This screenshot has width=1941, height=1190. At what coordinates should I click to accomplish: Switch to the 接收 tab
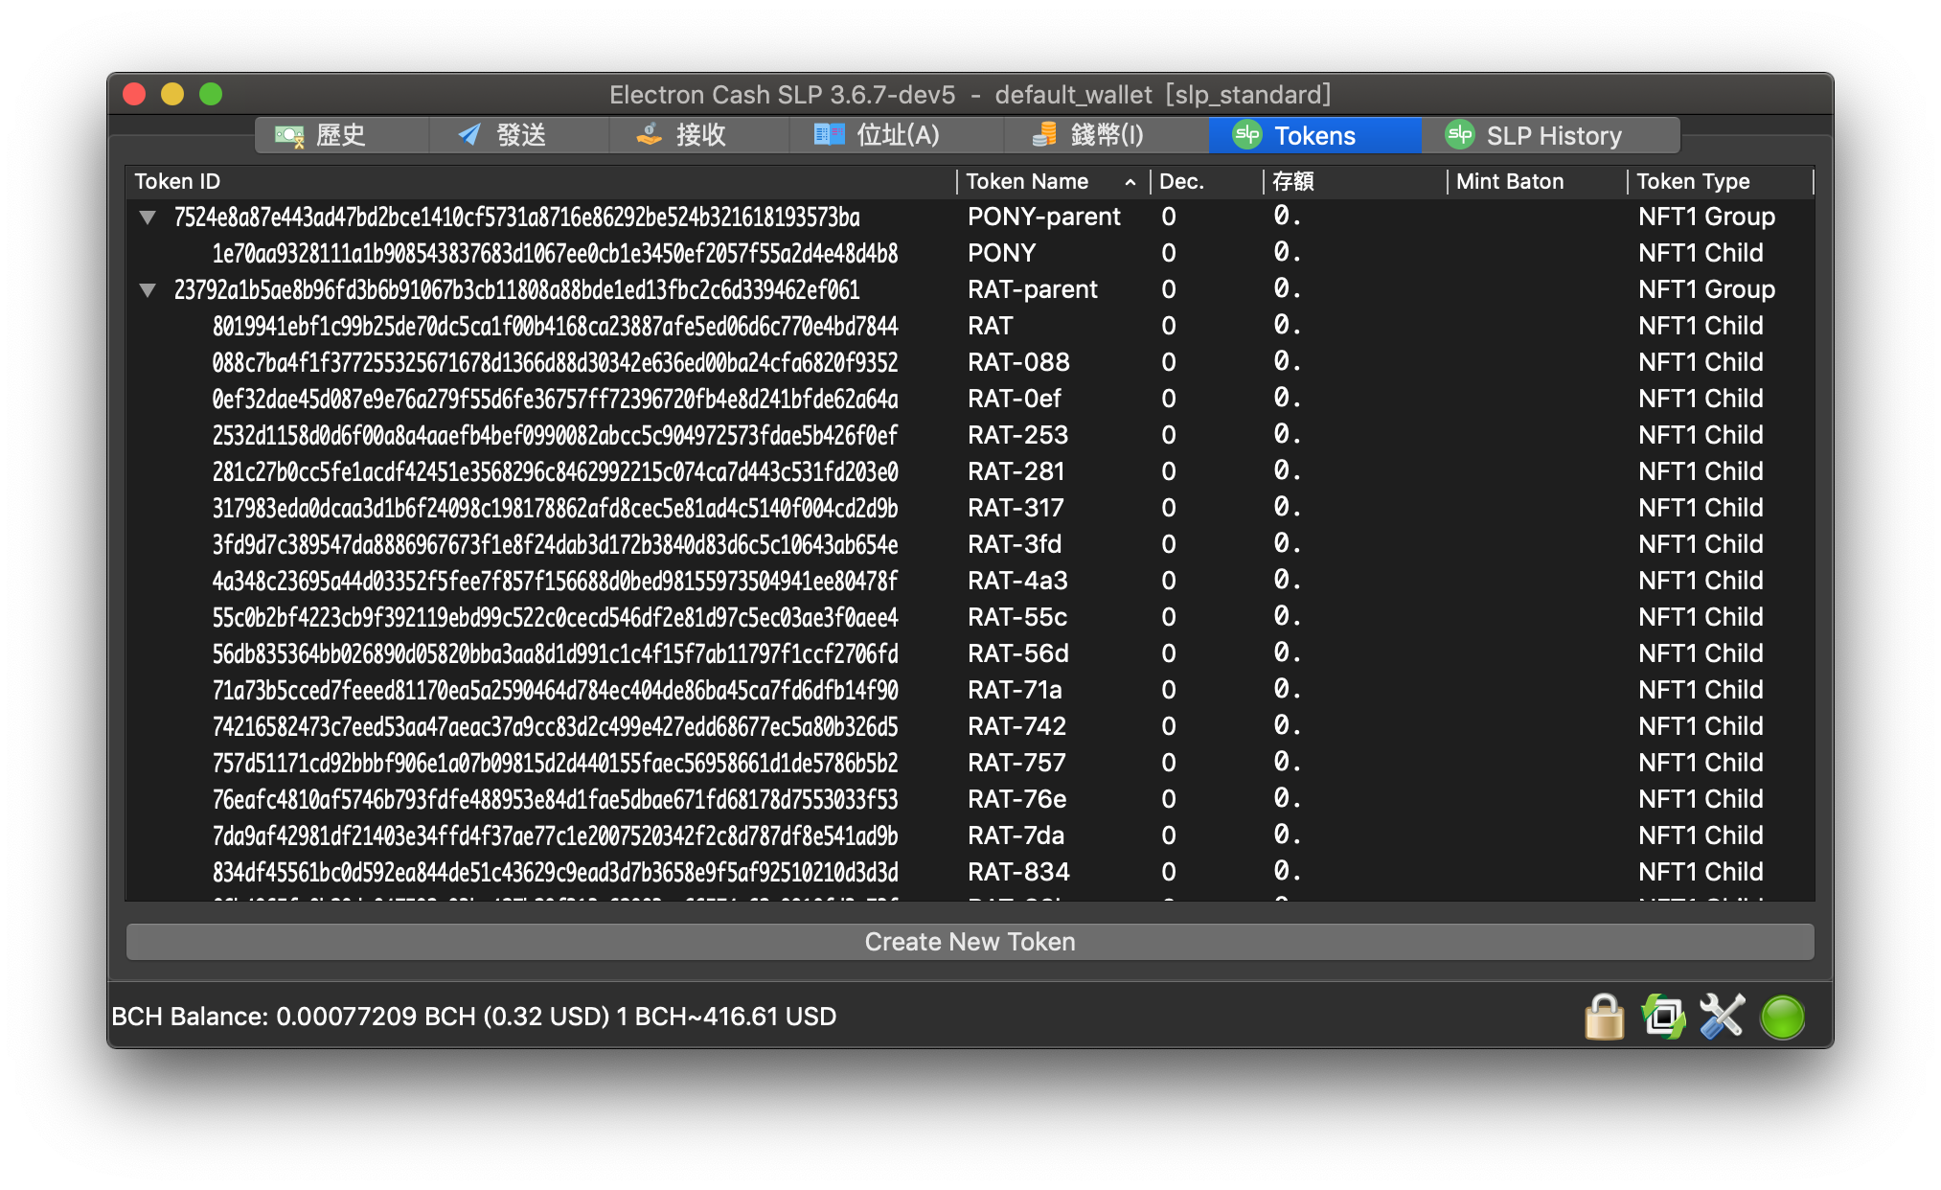699,135
